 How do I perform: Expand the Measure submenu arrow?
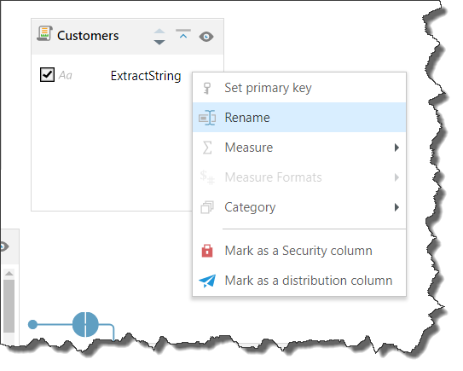(396, 148)
